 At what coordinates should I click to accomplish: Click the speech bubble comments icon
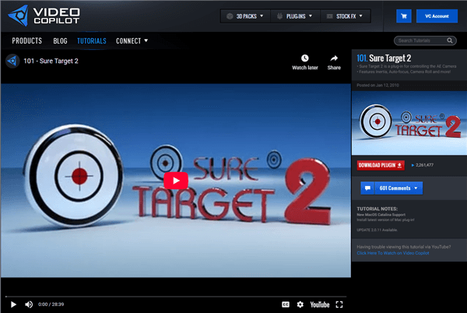click(367, 188)
